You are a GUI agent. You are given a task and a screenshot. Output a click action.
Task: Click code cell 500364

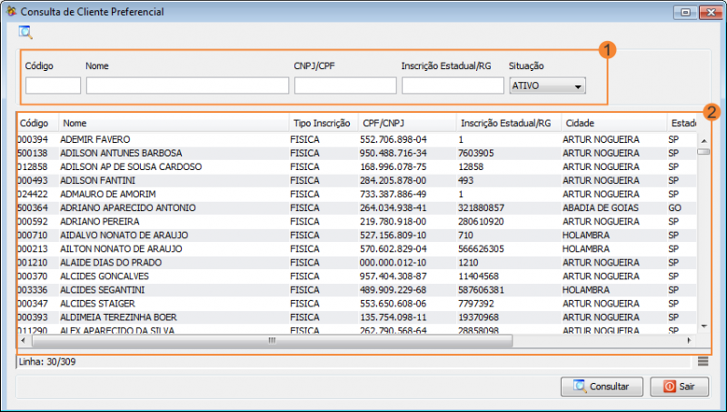33,208
